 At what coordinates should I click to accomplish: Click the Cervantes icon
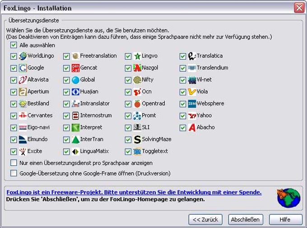coord(23,116)
